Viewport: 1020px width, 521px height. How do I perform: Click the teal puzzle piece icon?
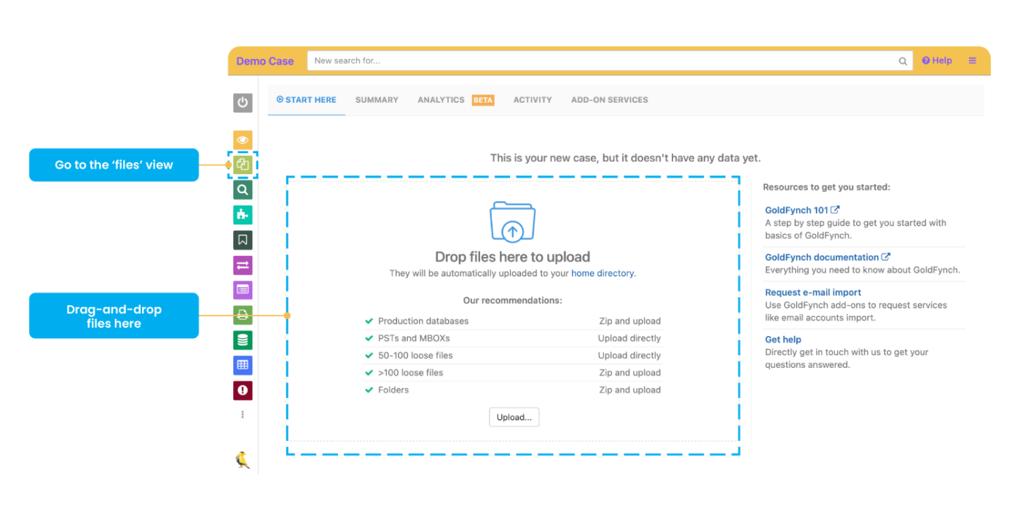pos(243,215)
